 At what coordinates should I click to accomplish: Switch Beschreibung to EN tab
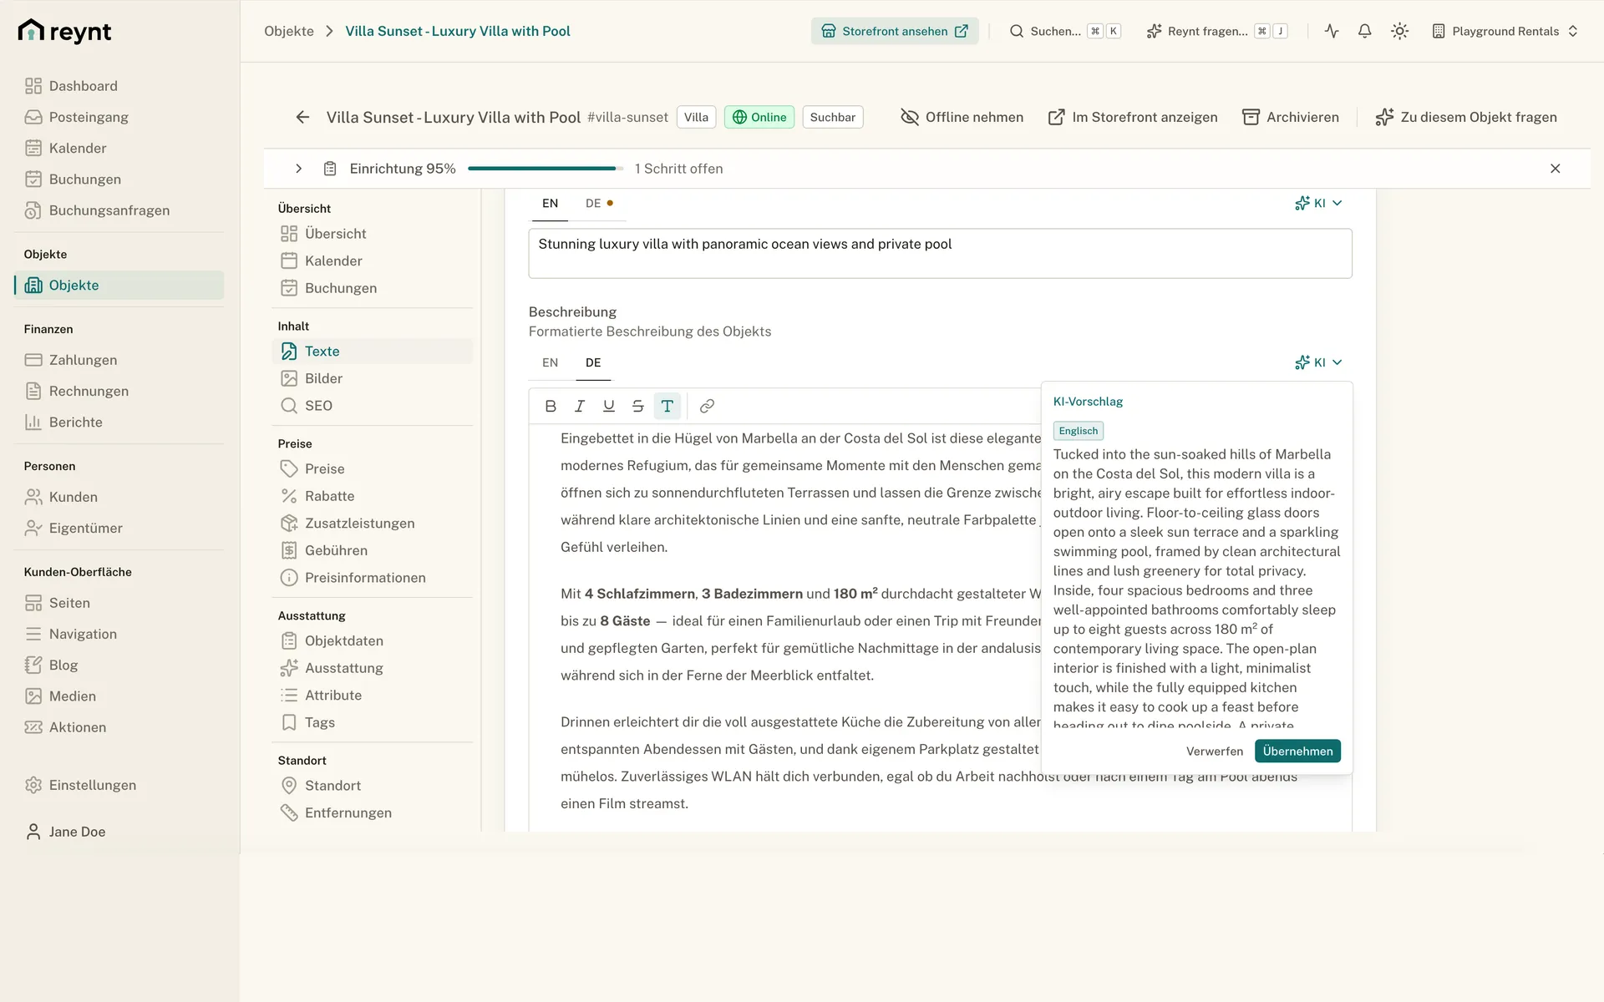coord(550,362)
